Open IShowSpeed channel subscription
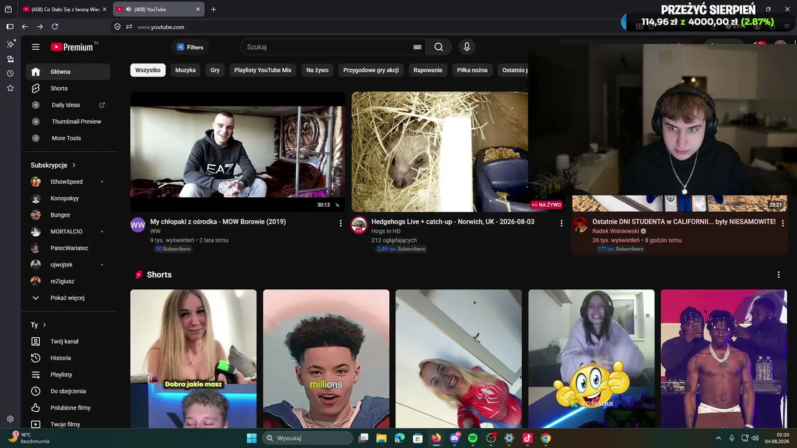Viewport: 797px width, 448px height. pos(68,182)
